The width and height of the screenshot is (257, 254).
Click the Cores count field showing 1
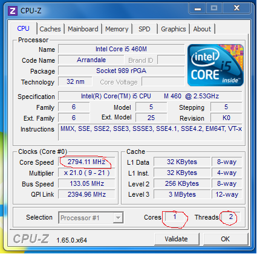tap(175, 217)
